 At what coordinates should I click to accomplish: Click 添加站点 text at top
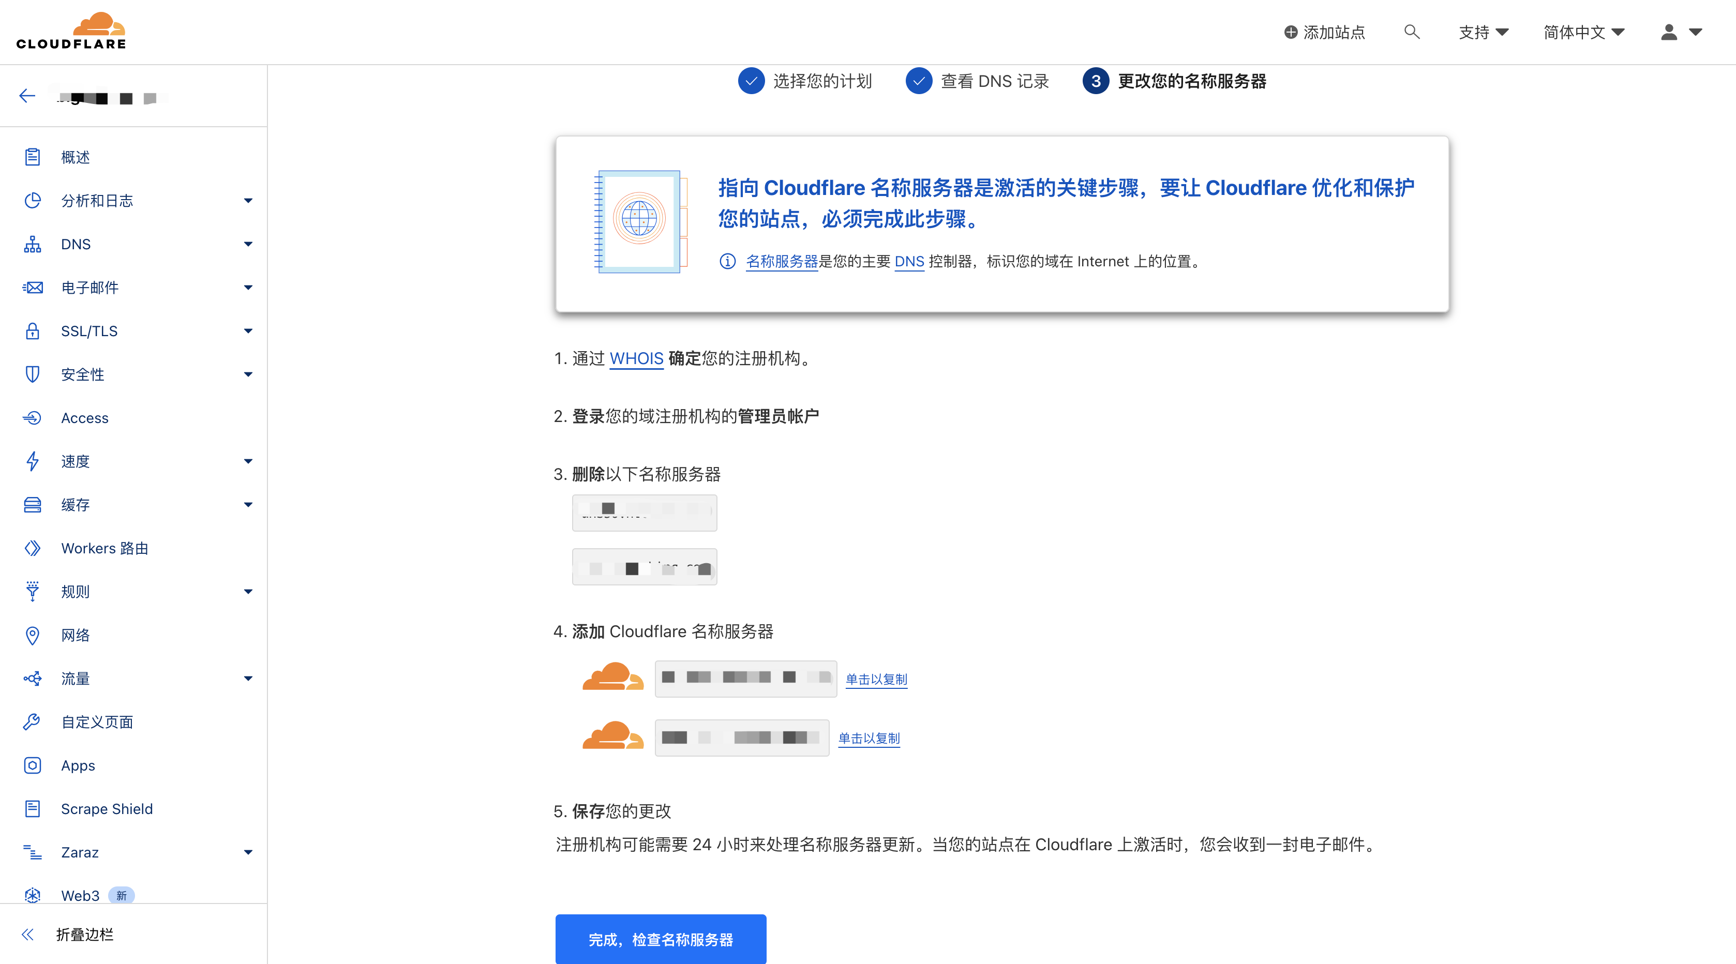(1334, 32)
